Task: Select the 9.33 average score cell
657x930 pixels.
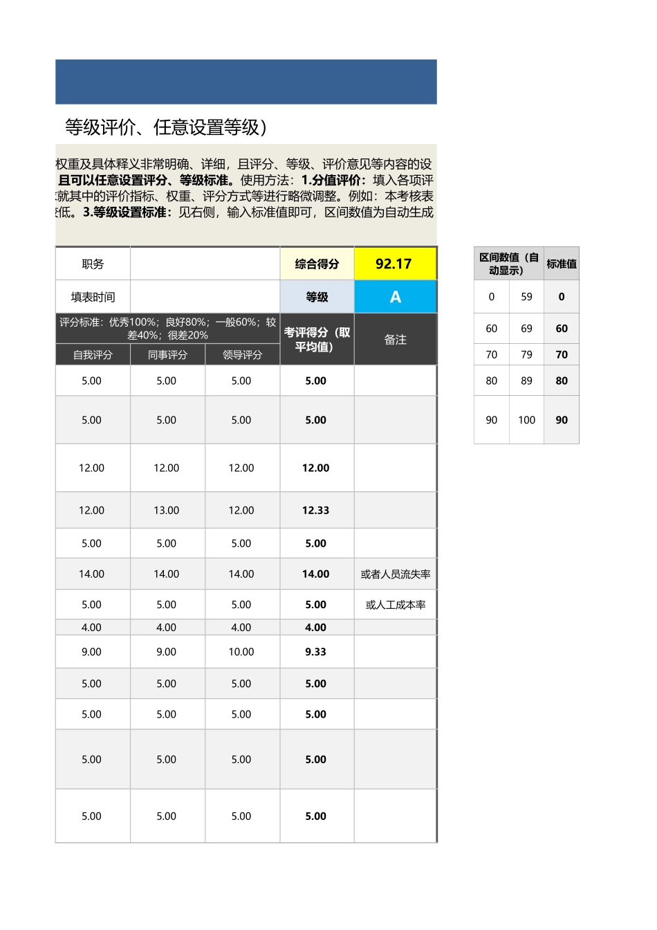Action: click(316, 651)
